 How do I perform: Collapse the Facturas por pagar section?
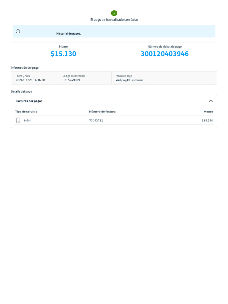pos(211,101)
